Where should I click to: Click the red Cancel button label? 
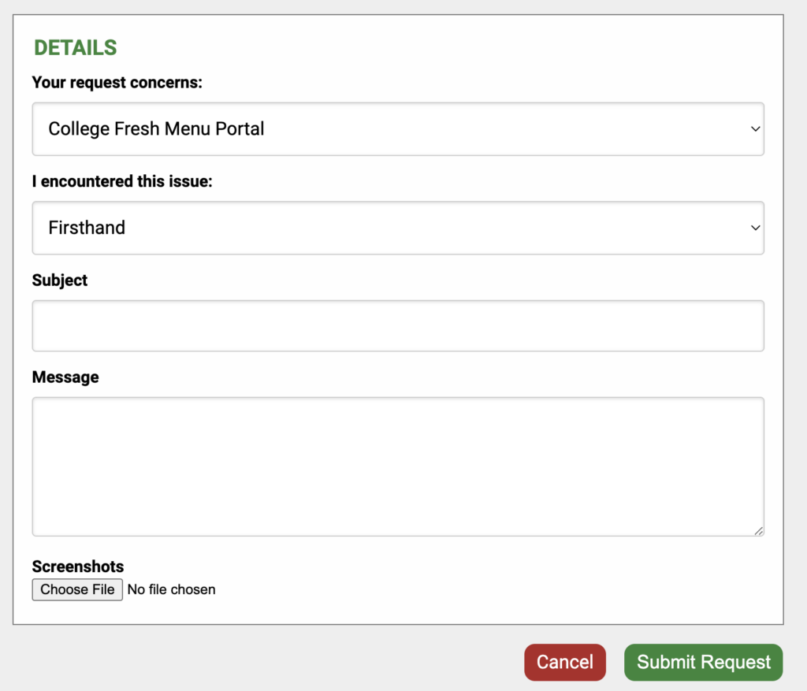564,662
